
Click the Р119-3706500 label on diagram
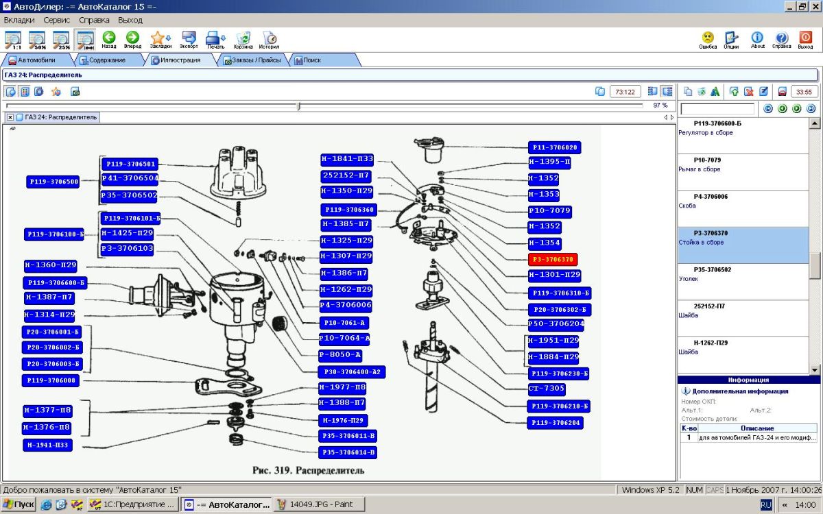(x=53, y=182)
